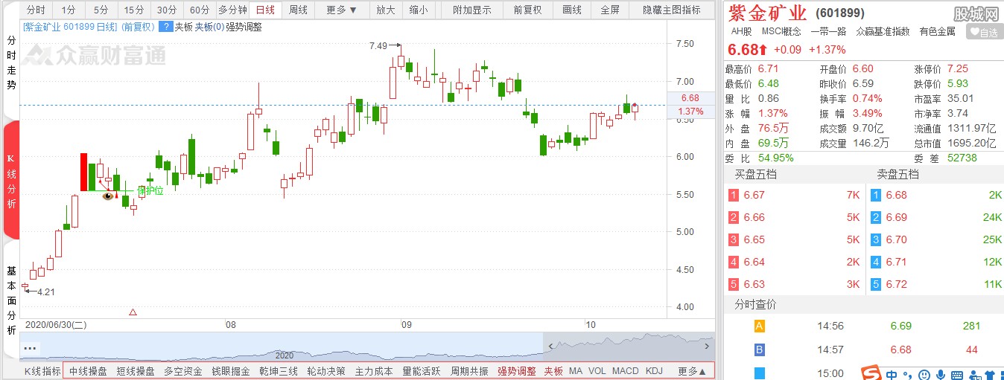
Task: Select the 30分 interval tab
Action: click(x=167, y=10)
